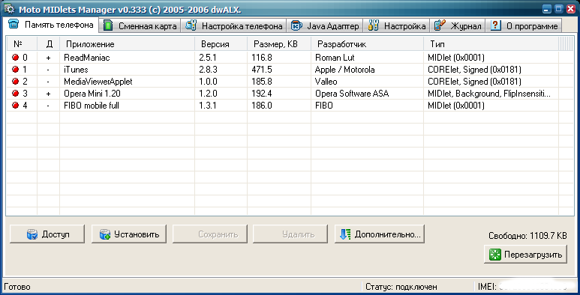
Task: Select the MediaViewerApplet entry
Action: 98,82
